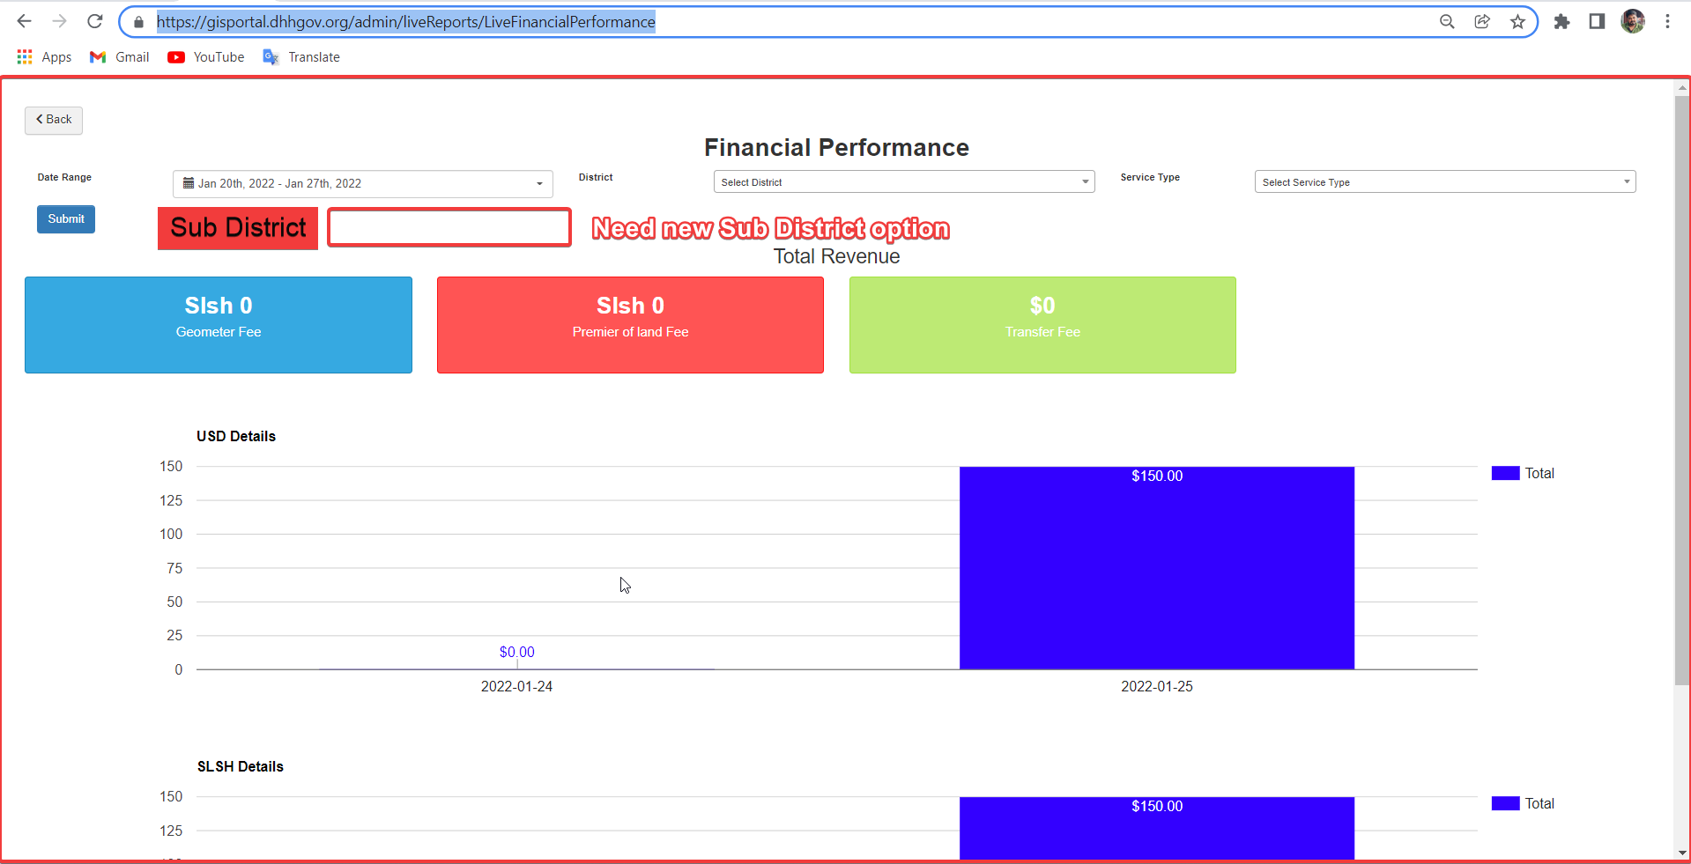
Task: Click the 2022-01-24 axis label
Action: coord(516,687)
